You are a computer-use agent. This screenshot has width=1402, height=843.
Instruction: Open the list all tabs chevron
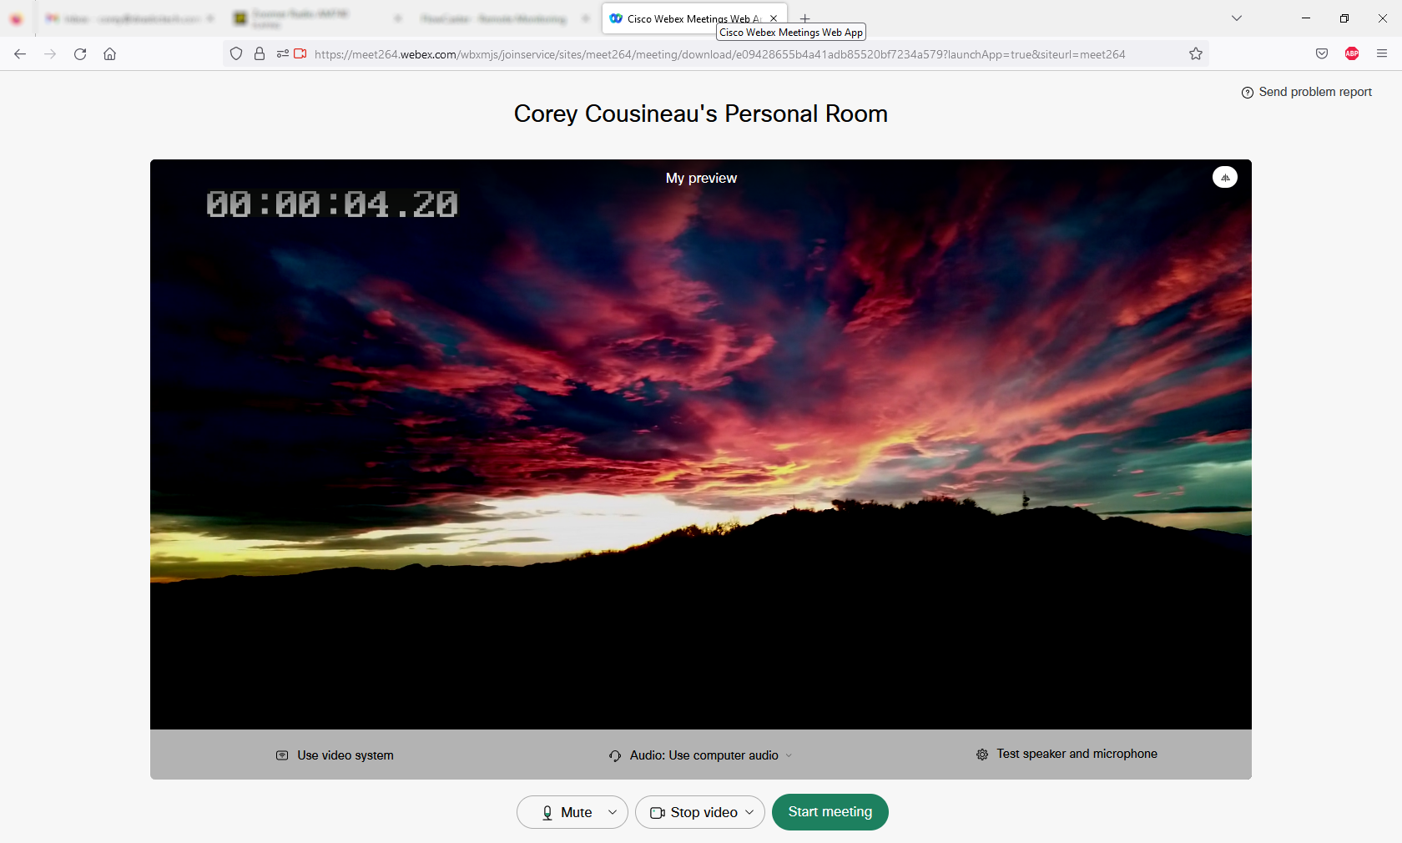pos(1237,18)
